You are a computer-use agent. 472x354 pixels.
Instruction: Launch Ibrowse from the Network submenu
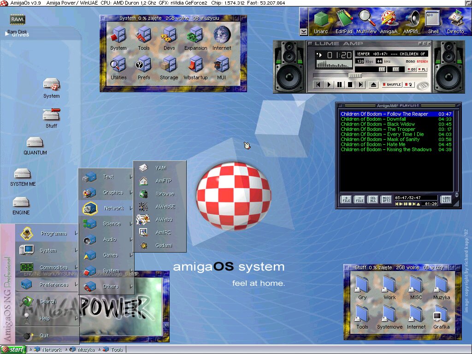[x=160, y=194]
